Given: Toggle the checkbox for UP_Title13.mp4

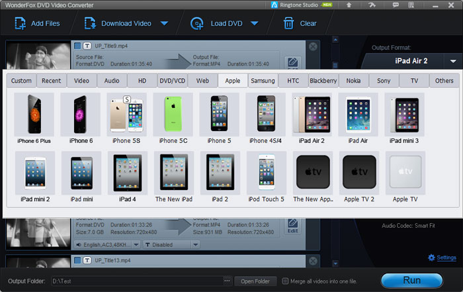Looking at the screenshot, I should pos(77,260).
